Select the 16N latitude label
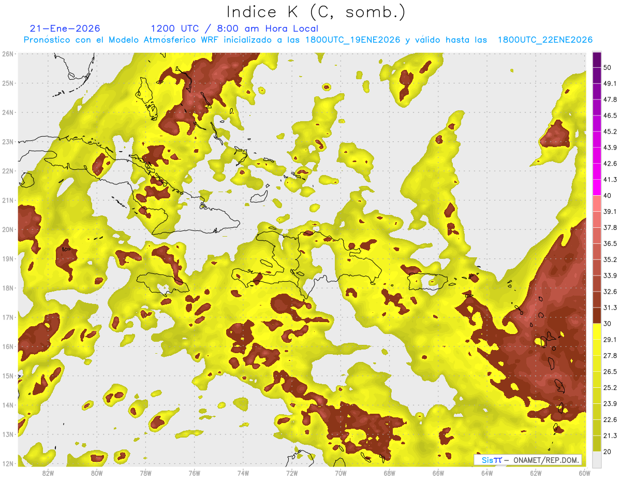This screenshot has width=621, height=480. pos(8,346)
